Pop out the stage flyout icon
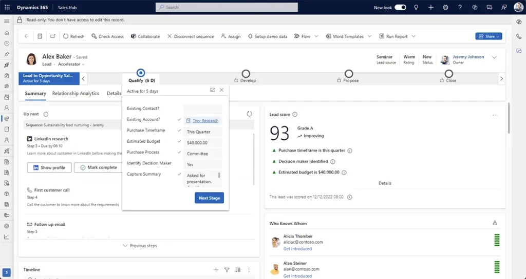Screen dimensions: 526x279 pyautogui.click(x=212, y=90)
